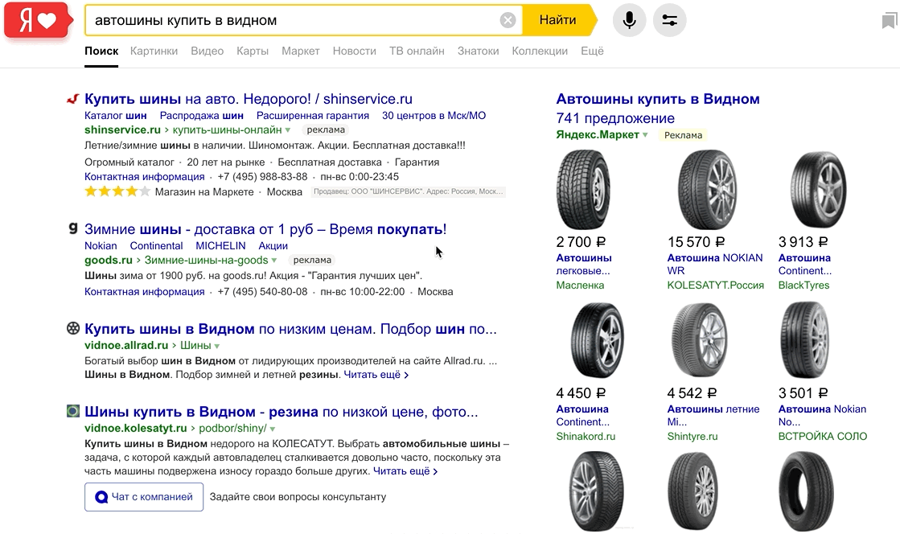
Task: Open the Масленка shop link
Action: point(580,285)
